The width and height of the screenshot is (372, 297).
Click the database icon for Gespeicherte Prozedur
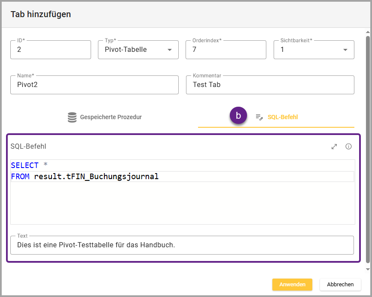pos(72,117)
